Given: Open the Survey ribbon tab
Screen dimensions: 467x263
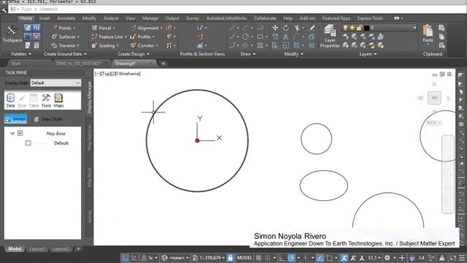Looking at the screenshot, I should tap(193, 18).
